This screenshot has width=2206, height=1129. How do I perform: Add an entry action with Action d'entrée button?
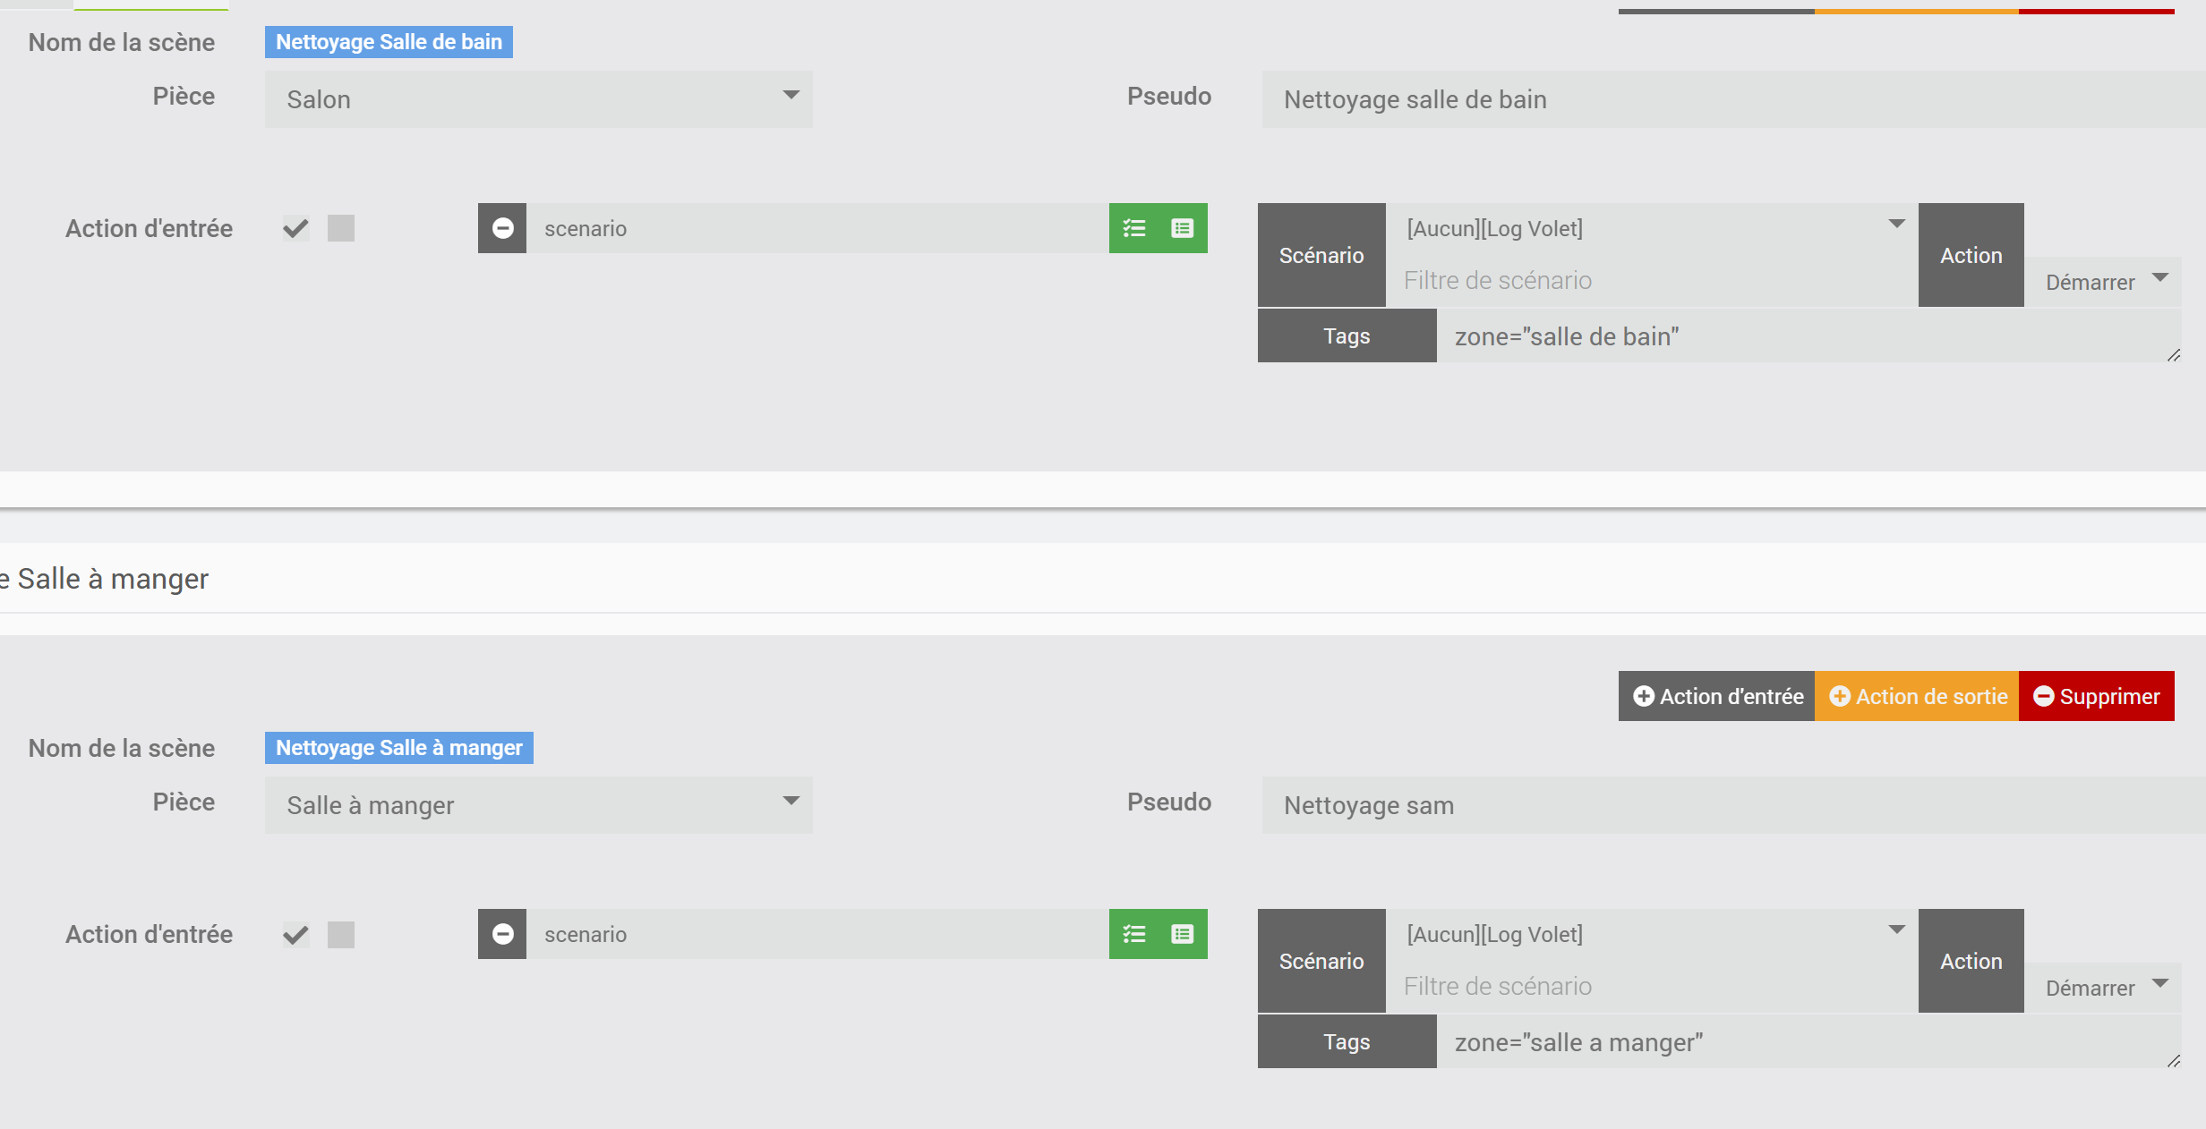point(1717,696)
